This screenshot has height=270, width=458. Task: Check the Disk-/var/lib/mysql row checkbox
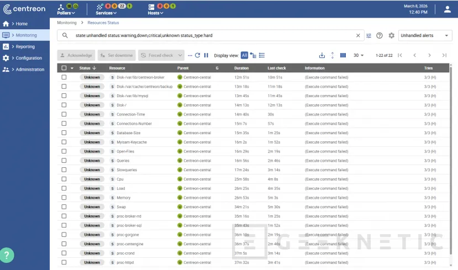[x=64, y=96]
